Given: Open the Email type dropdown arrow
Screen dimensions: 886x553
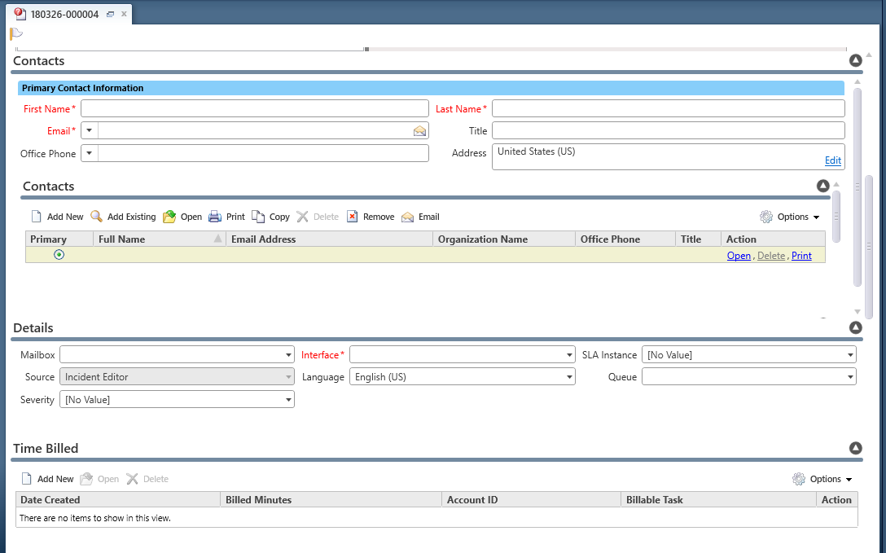Looking at the screenshot, I should click(90, 130).
